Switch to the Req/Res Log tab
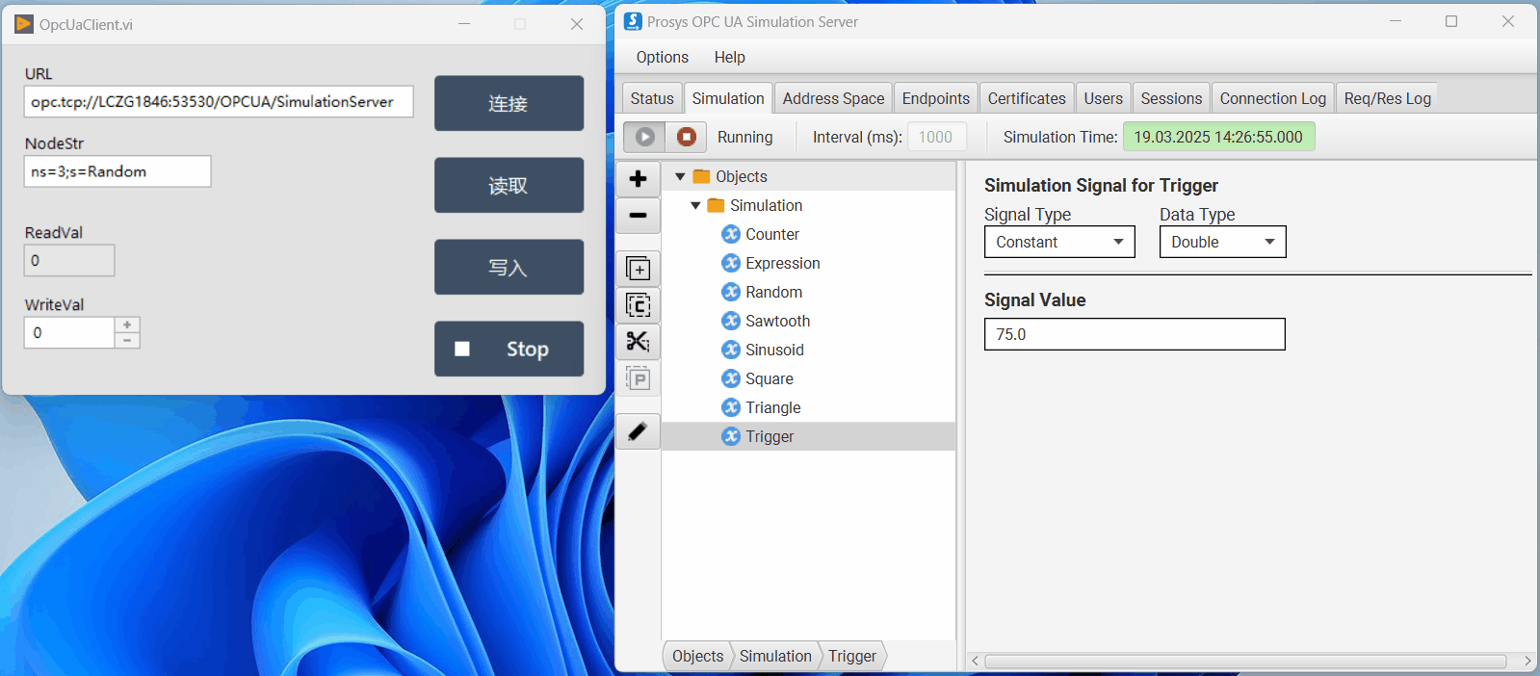 click(x=1387, y=98)
